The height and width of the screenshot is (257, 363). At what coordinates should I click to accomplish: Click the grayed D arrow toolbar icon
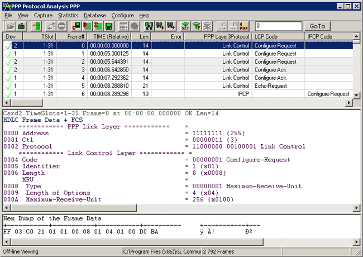[233, 26]
